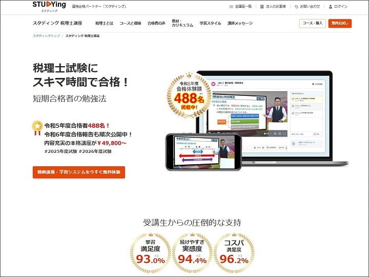Image resolution: width=369 pixels, height=277 pixels.
Task: Click the コース・購入 button
Action: (313, 23)
